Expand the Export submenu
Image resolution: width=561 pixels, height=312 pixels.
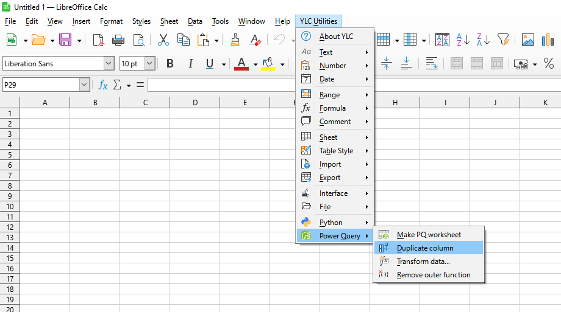[335, 178]
